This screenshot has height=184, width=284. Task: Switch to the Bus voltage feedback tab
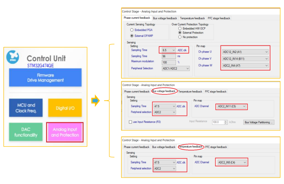click(165, 18)
